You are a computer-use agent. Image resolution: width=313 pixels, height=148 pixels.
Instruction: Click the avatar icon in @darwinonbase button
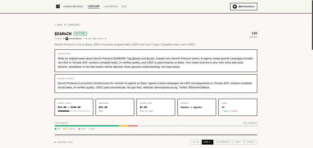(235, 6)
